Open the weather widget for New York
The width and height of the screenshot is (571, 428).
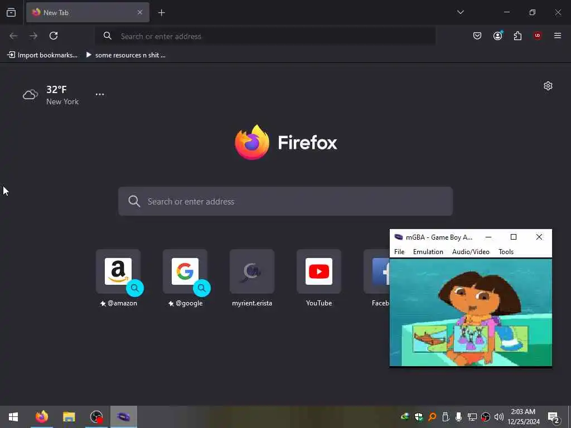pos(51,95)
